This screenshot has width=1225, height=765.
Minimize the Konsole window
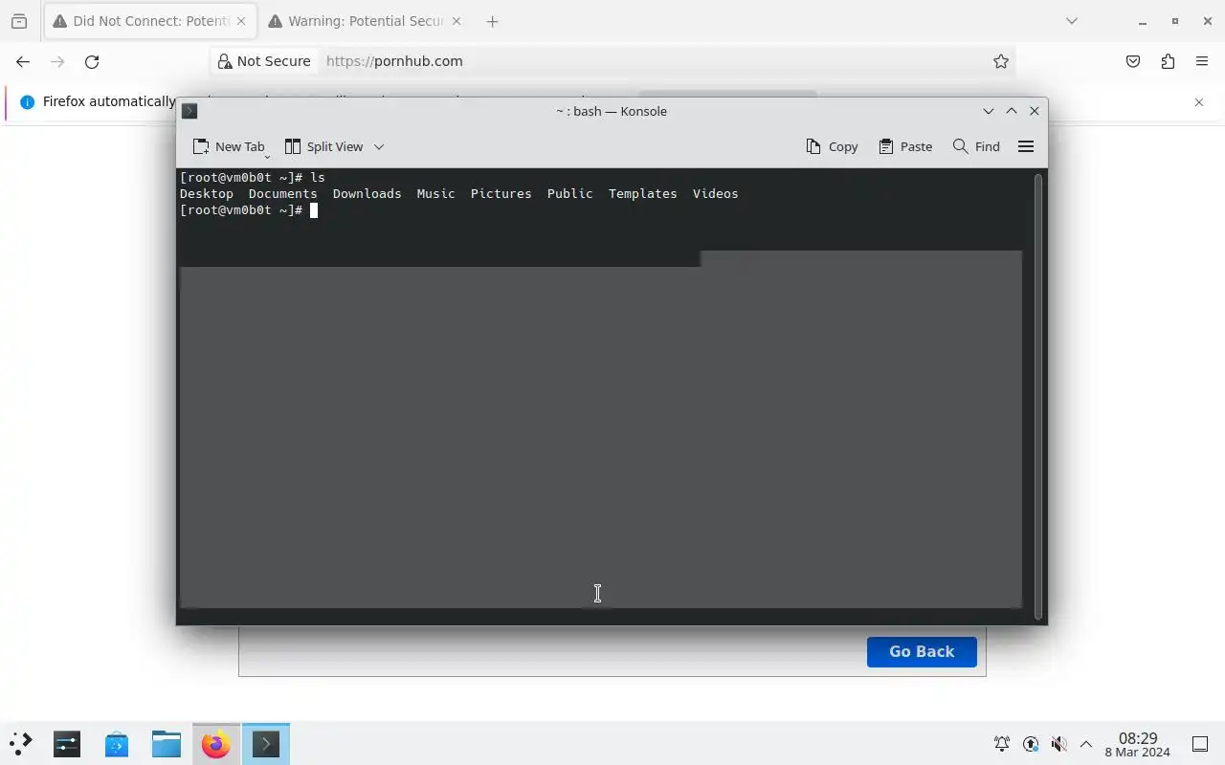[x=989, y=111]
